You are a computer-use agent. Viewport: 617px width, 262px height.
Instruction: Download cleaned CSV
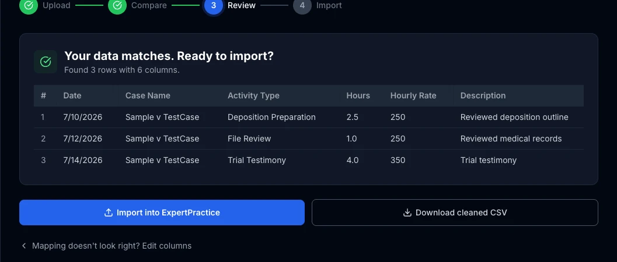(x=455, y=213)
